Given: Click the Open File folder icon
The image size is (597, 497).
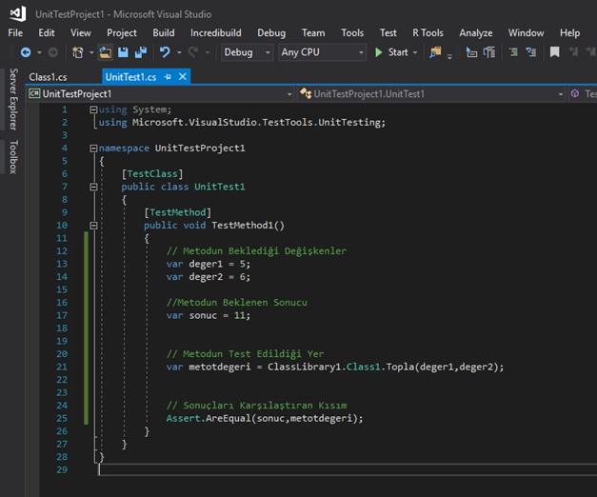Looking at the screenshot, I should pyautogui.click(x=105, y=52).
